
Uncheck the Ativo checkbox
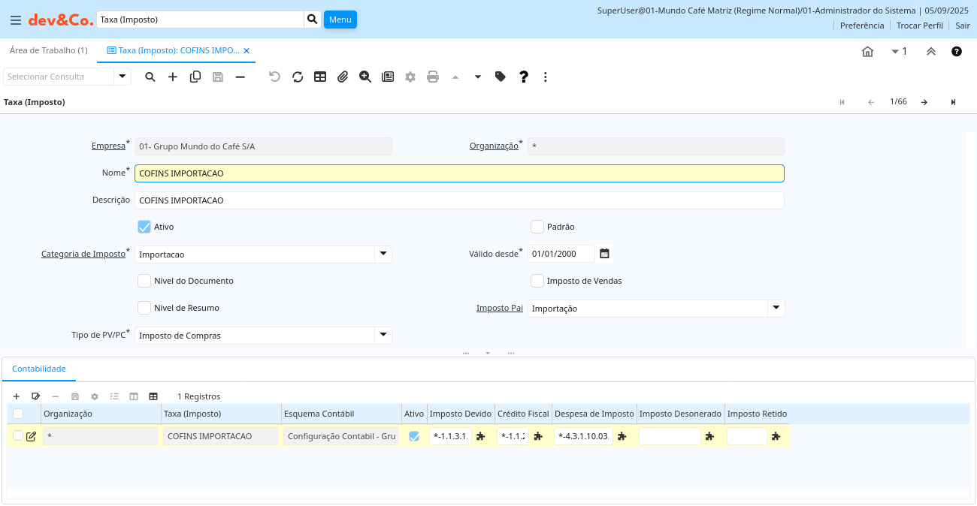[144, 227]
